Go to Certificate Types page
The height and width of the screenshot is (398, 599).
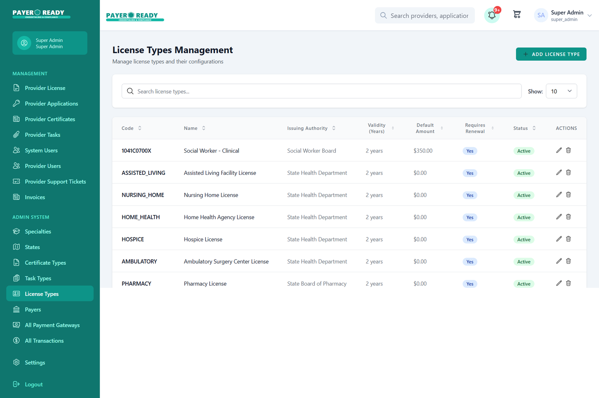[x=45, y=263]
